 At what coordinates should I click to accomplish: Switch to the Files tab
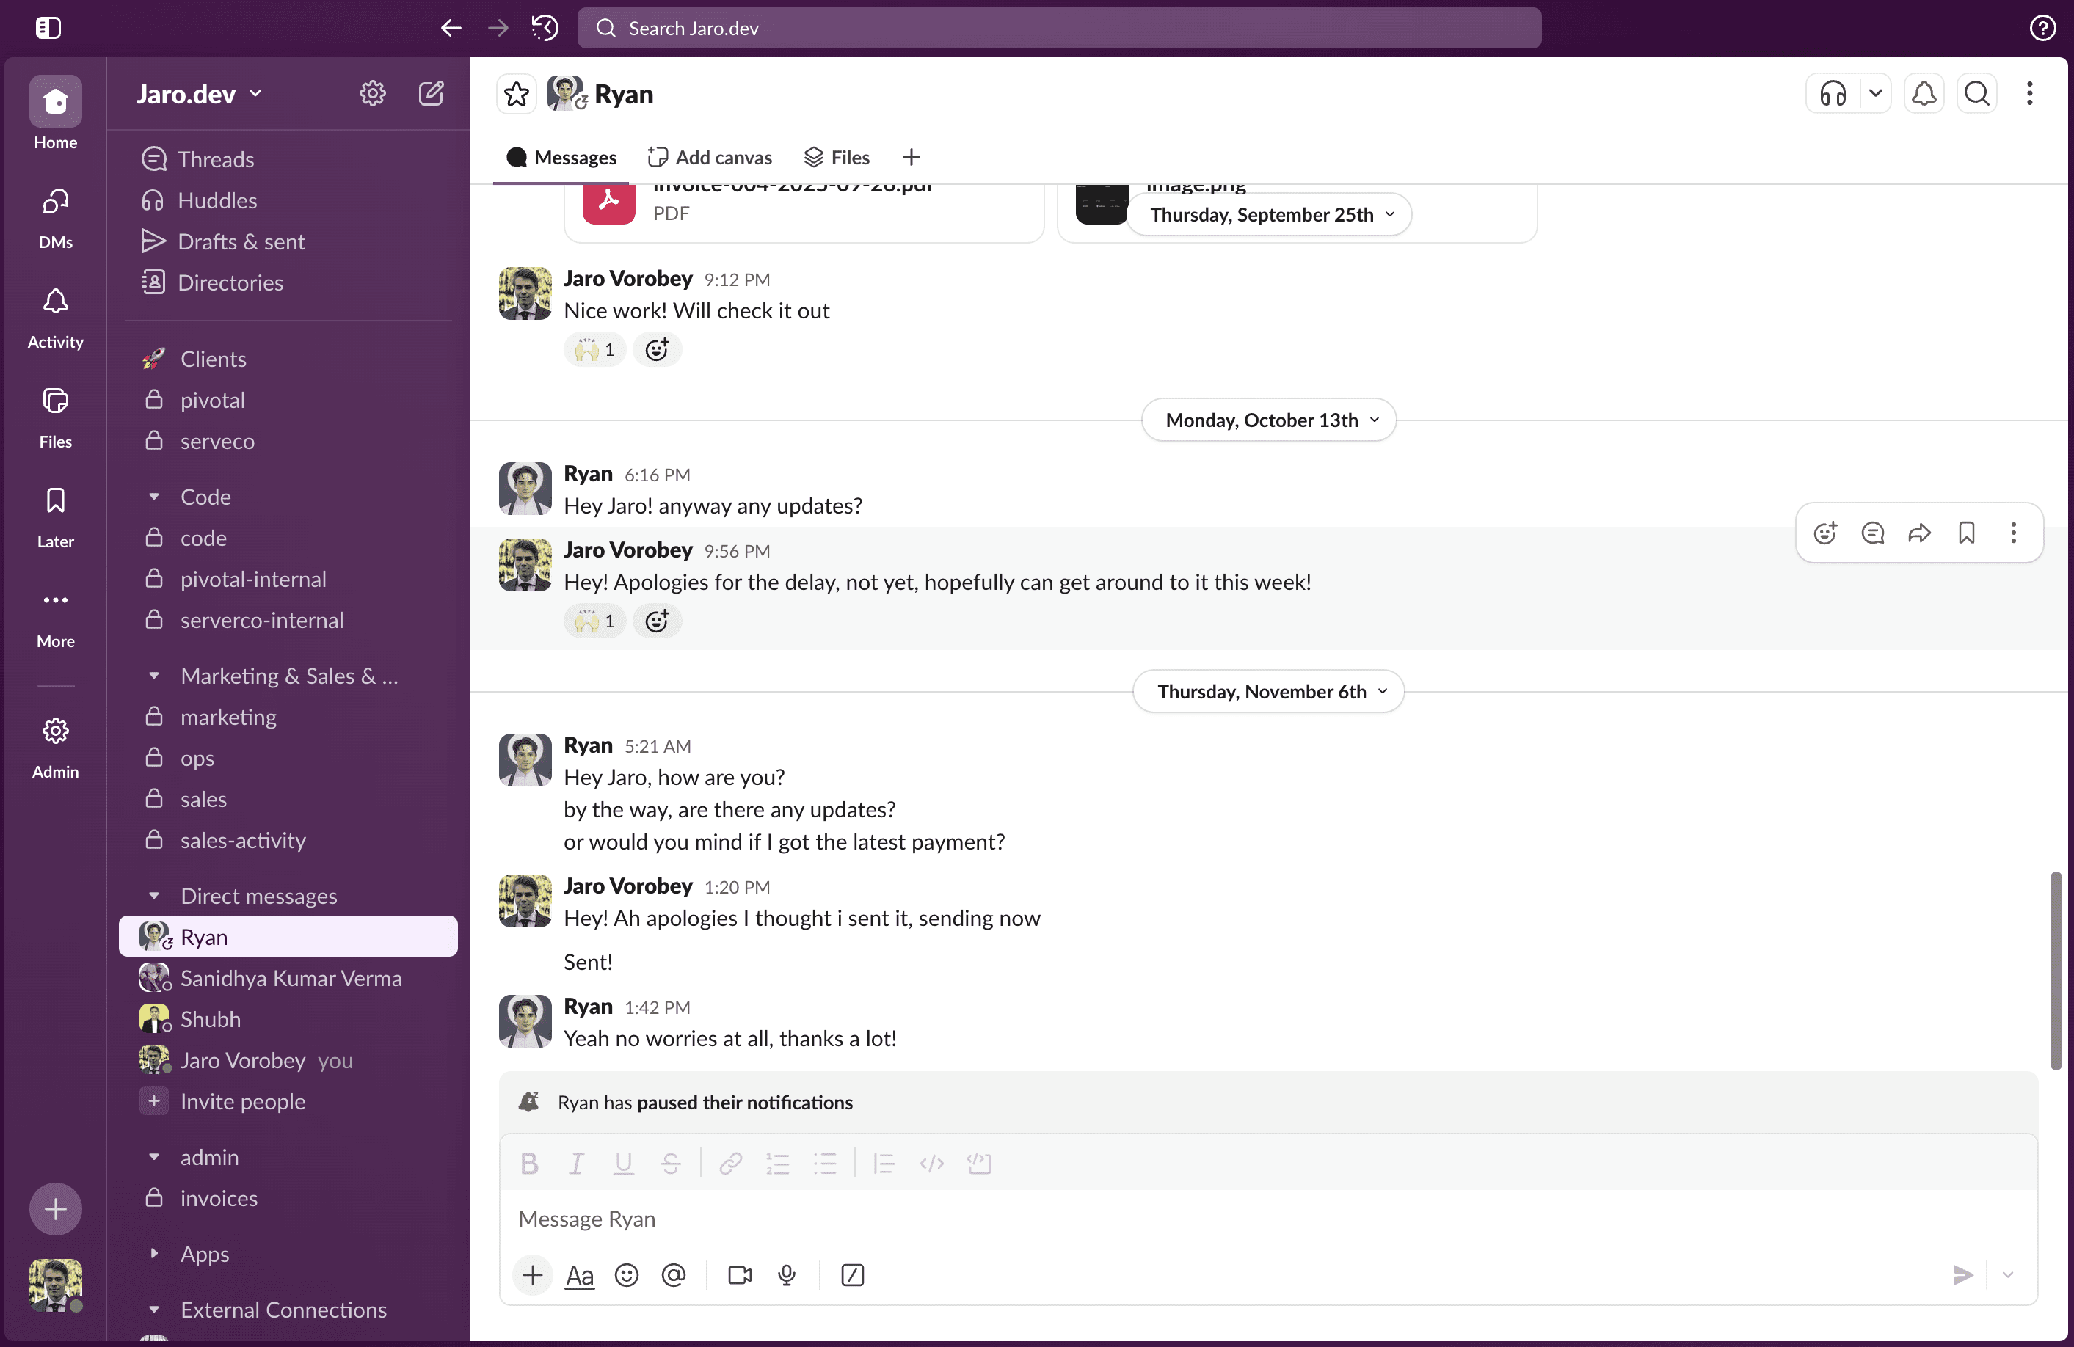[x=837, y=157]
